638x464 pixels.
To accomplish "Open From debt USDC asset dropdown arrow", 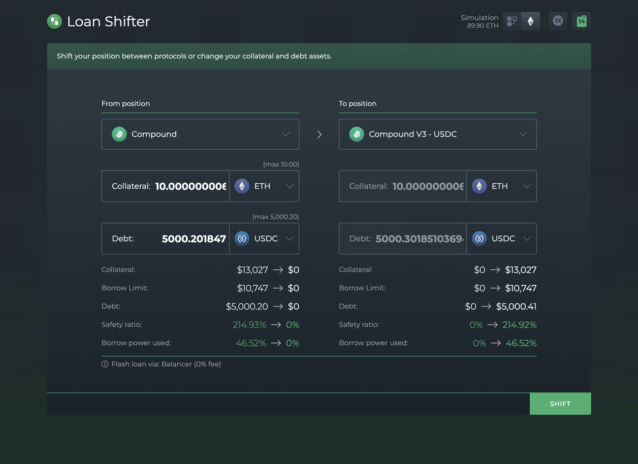I will pos(289,238).
